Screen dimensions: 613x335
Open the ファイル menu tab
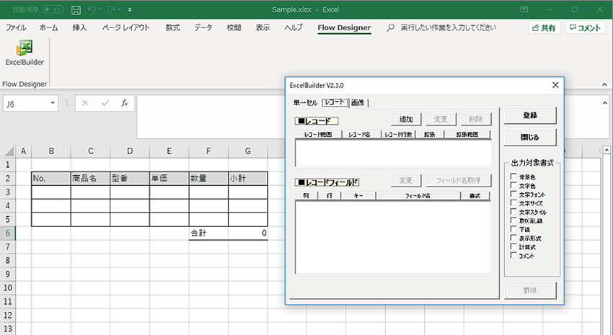(x=16, y=27)
